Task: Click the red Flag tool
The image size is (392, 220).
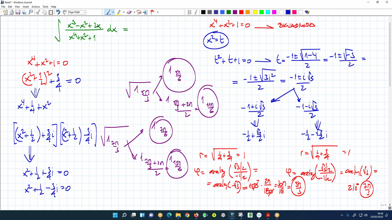Action: point(152,12)
